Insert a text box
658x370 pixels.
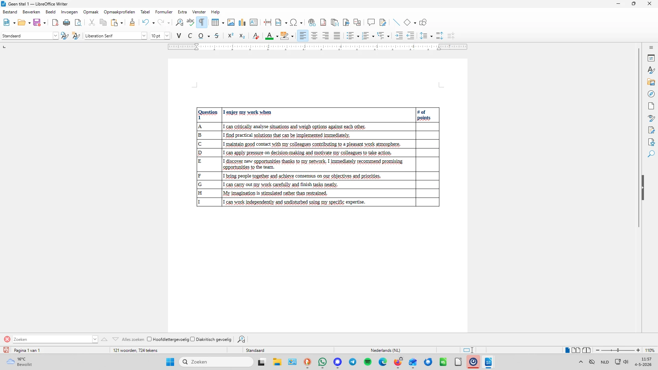pyautogui.click(x=254, y=23)
